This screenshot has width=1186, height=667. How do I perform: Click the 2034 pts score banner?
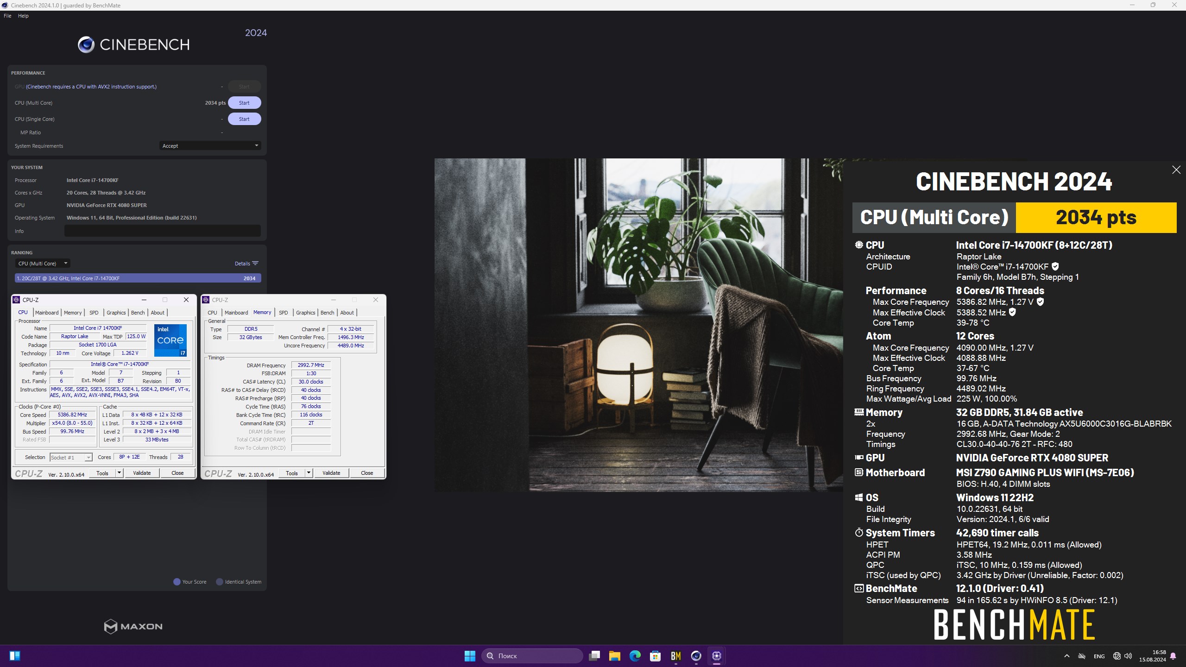point(1096,217)
